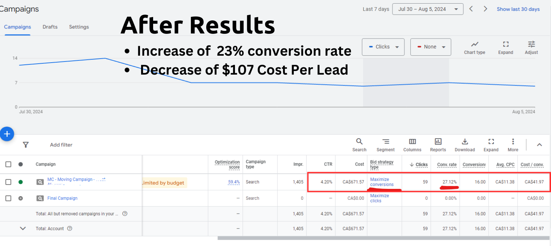Image resolution: width=551 pixels, height=246 pixels.
Task: Sort by the Conv. rate column header
Action: coord(447,164)
